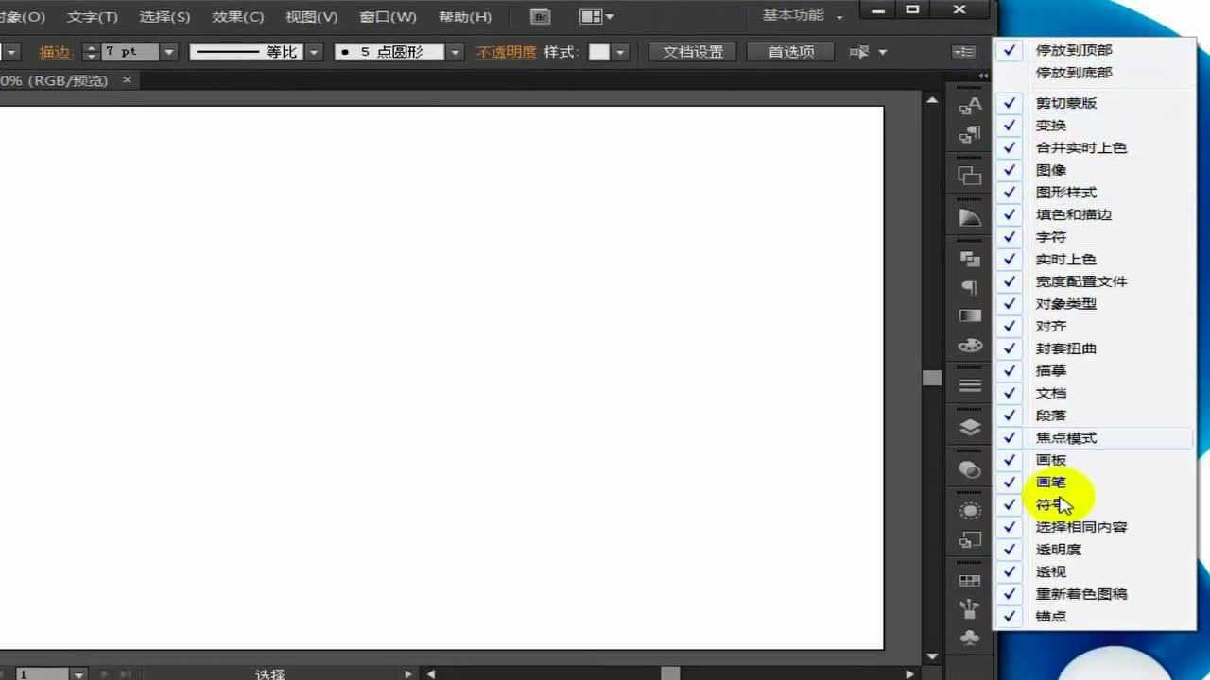Open the 视图(V) menu
The image size is (1210, 680).
(312, 17)
